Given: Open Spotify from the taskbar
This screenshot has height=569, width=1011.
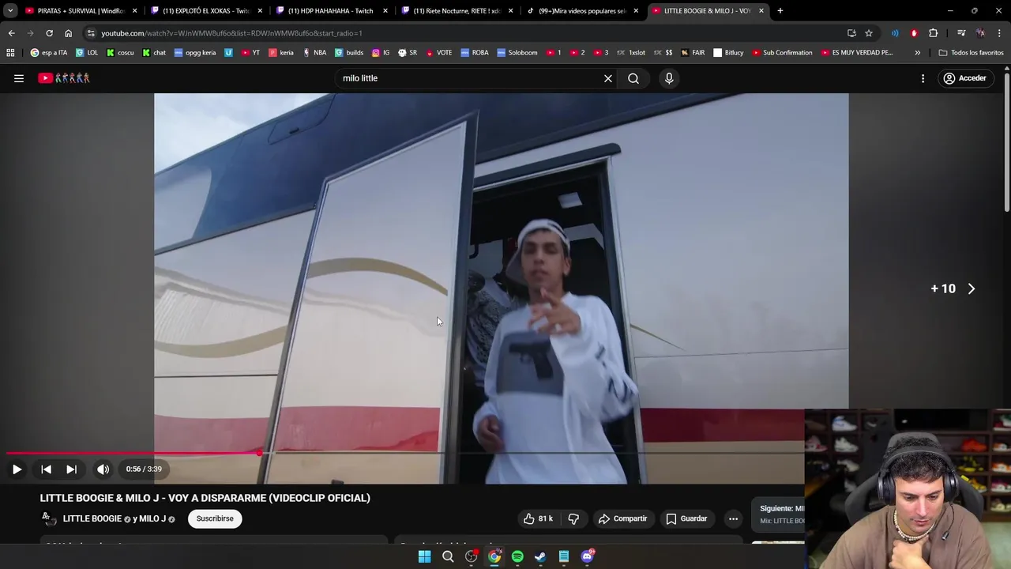Looking at the screenshot, I should pyautogui.click(x=517, y=556).
